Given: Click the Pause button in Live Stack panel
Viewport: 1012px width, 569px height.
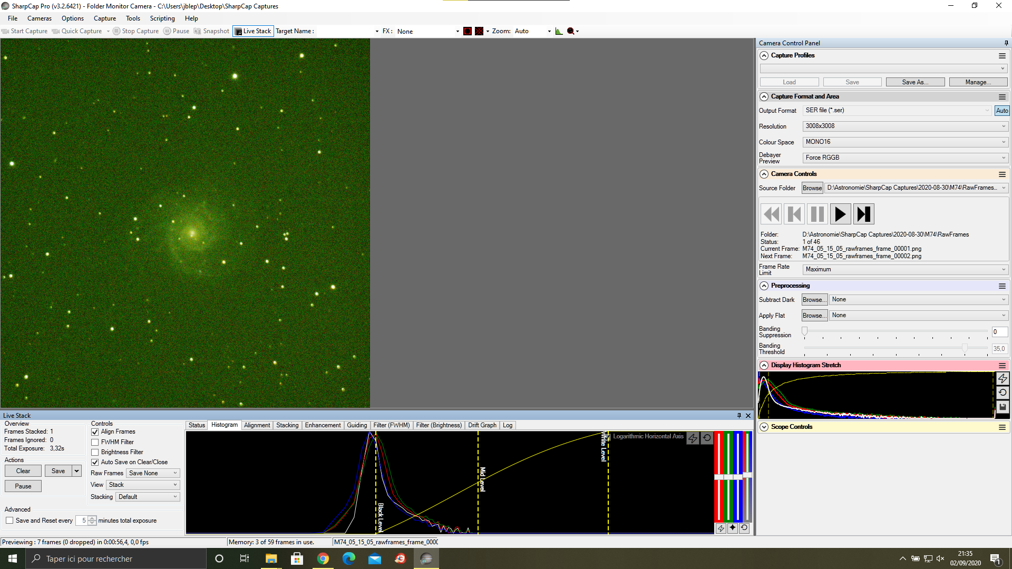Looking at the screenshot, I should click(x=23, y=486).
